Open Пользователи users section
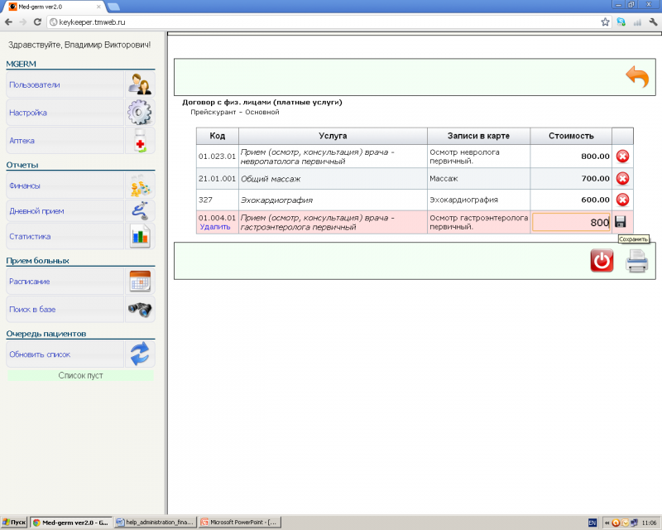662x530 pixels. pos(65,84)
